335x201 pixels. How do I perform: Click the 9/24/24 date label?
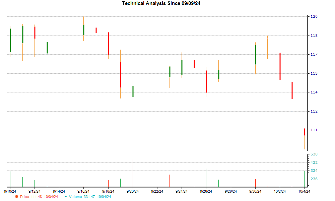(x=182, y=191)
